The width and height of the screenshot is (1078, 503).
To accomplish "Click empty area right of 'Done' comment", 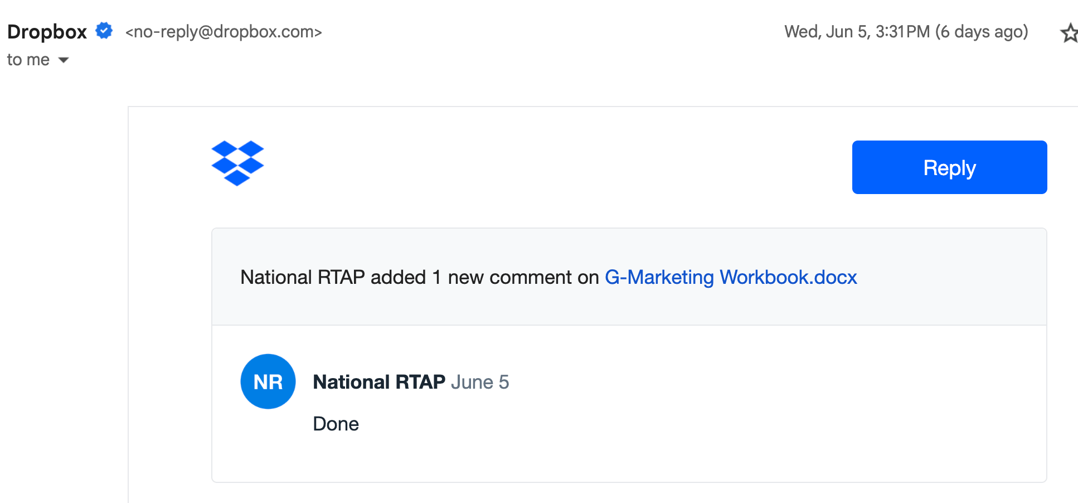I will tap(669, 424).
